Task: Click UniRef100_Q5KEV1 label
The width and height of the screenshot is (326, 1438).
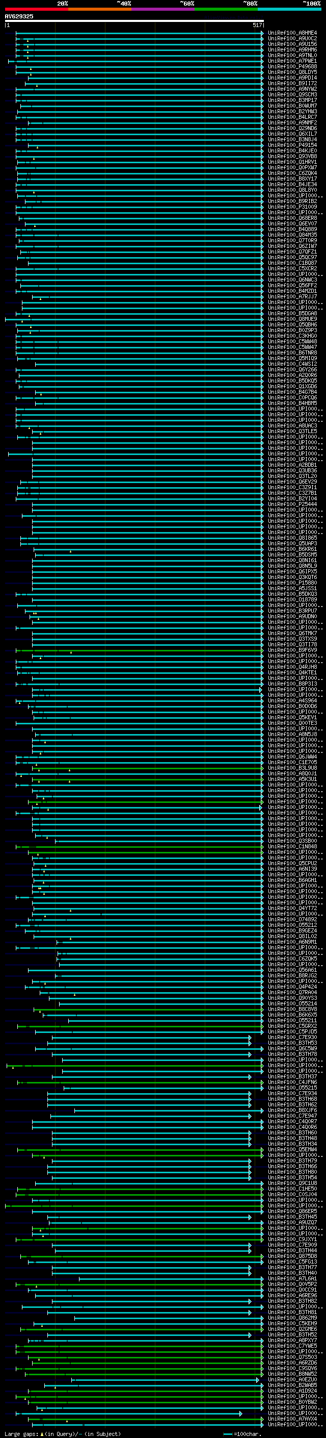Action: pos(292,717)
